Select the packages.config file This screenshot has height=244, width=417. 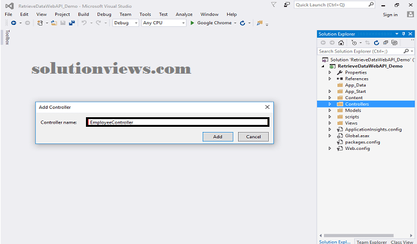[x=362, y=142]
